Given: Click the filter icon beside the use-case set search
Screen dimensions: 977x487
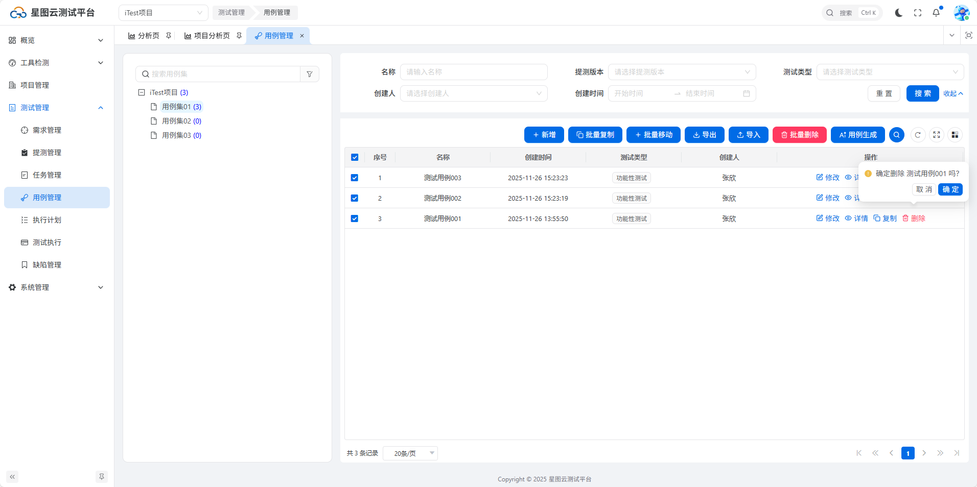Looking at the screenshot, I should [310, 74].
